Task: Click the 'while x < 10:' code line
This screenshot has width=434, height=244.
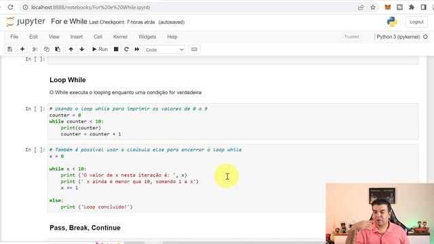Action: click(68, 169)
